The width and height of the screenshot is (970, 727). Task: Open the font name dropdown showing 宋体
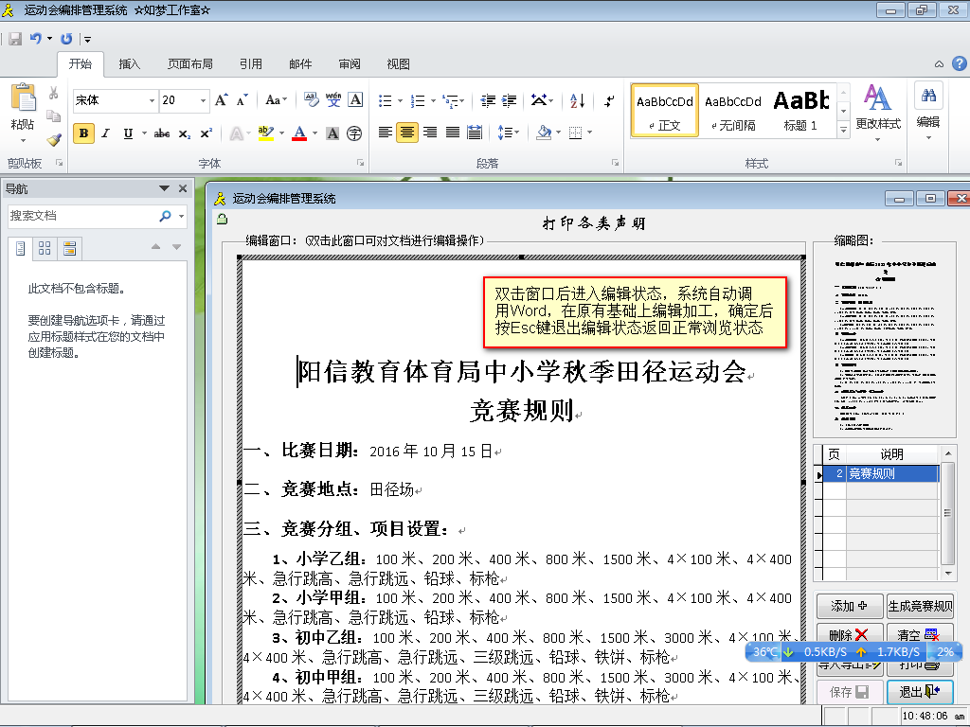pyautogui.click(x=152, y=100)
